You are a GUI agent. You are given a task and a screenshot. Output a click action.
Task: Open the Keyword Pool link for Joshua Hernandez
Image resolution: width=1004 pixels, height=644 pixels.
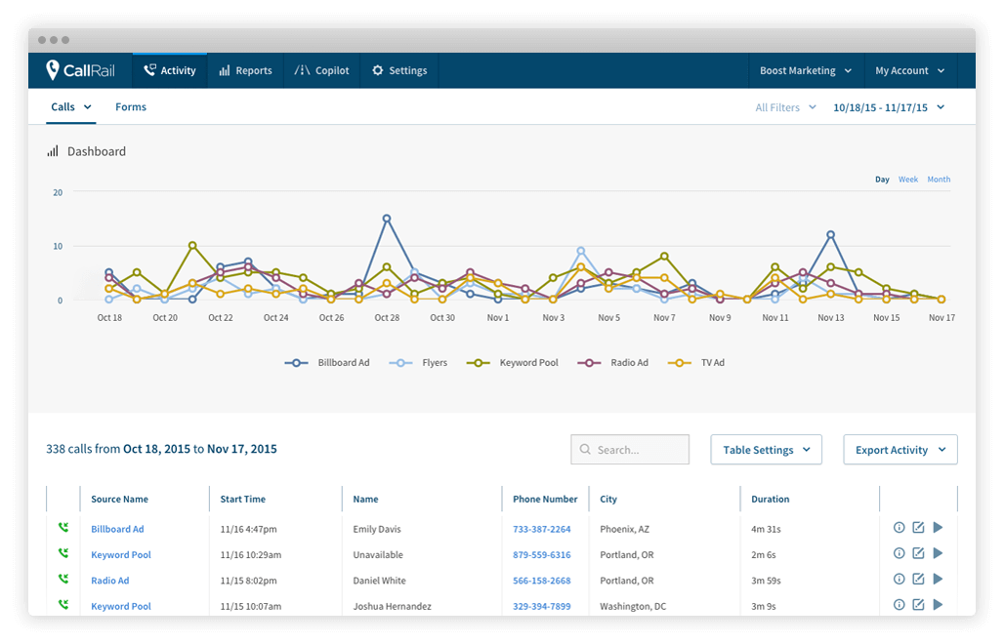pos(121,606)
